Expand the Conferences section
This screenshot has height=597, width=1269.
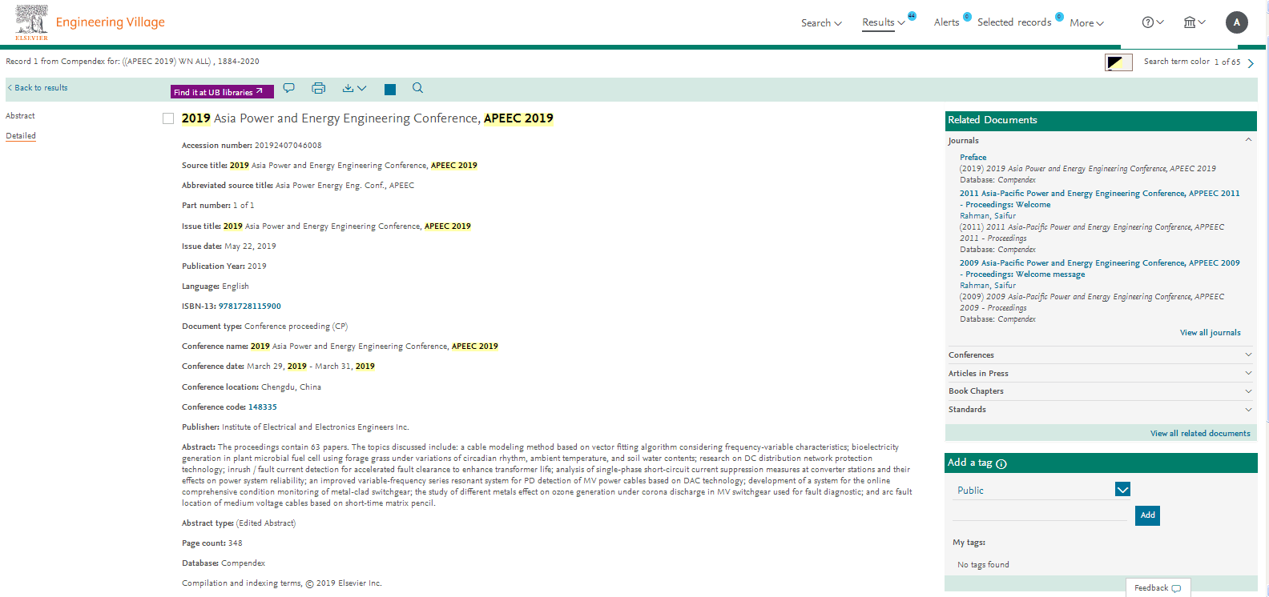1248,355
